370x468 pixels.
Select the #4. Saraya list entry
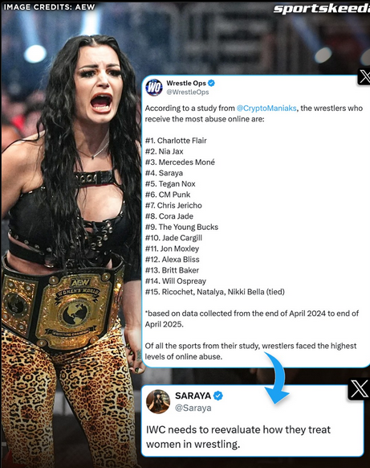coord(164,173)
